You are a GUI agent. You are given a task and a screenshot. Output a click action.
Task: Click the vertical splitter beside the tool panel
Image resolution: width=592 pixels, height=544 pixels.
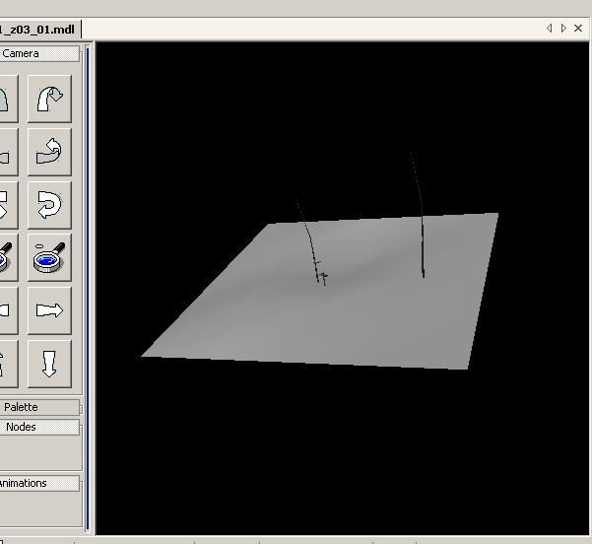(88, 286)
